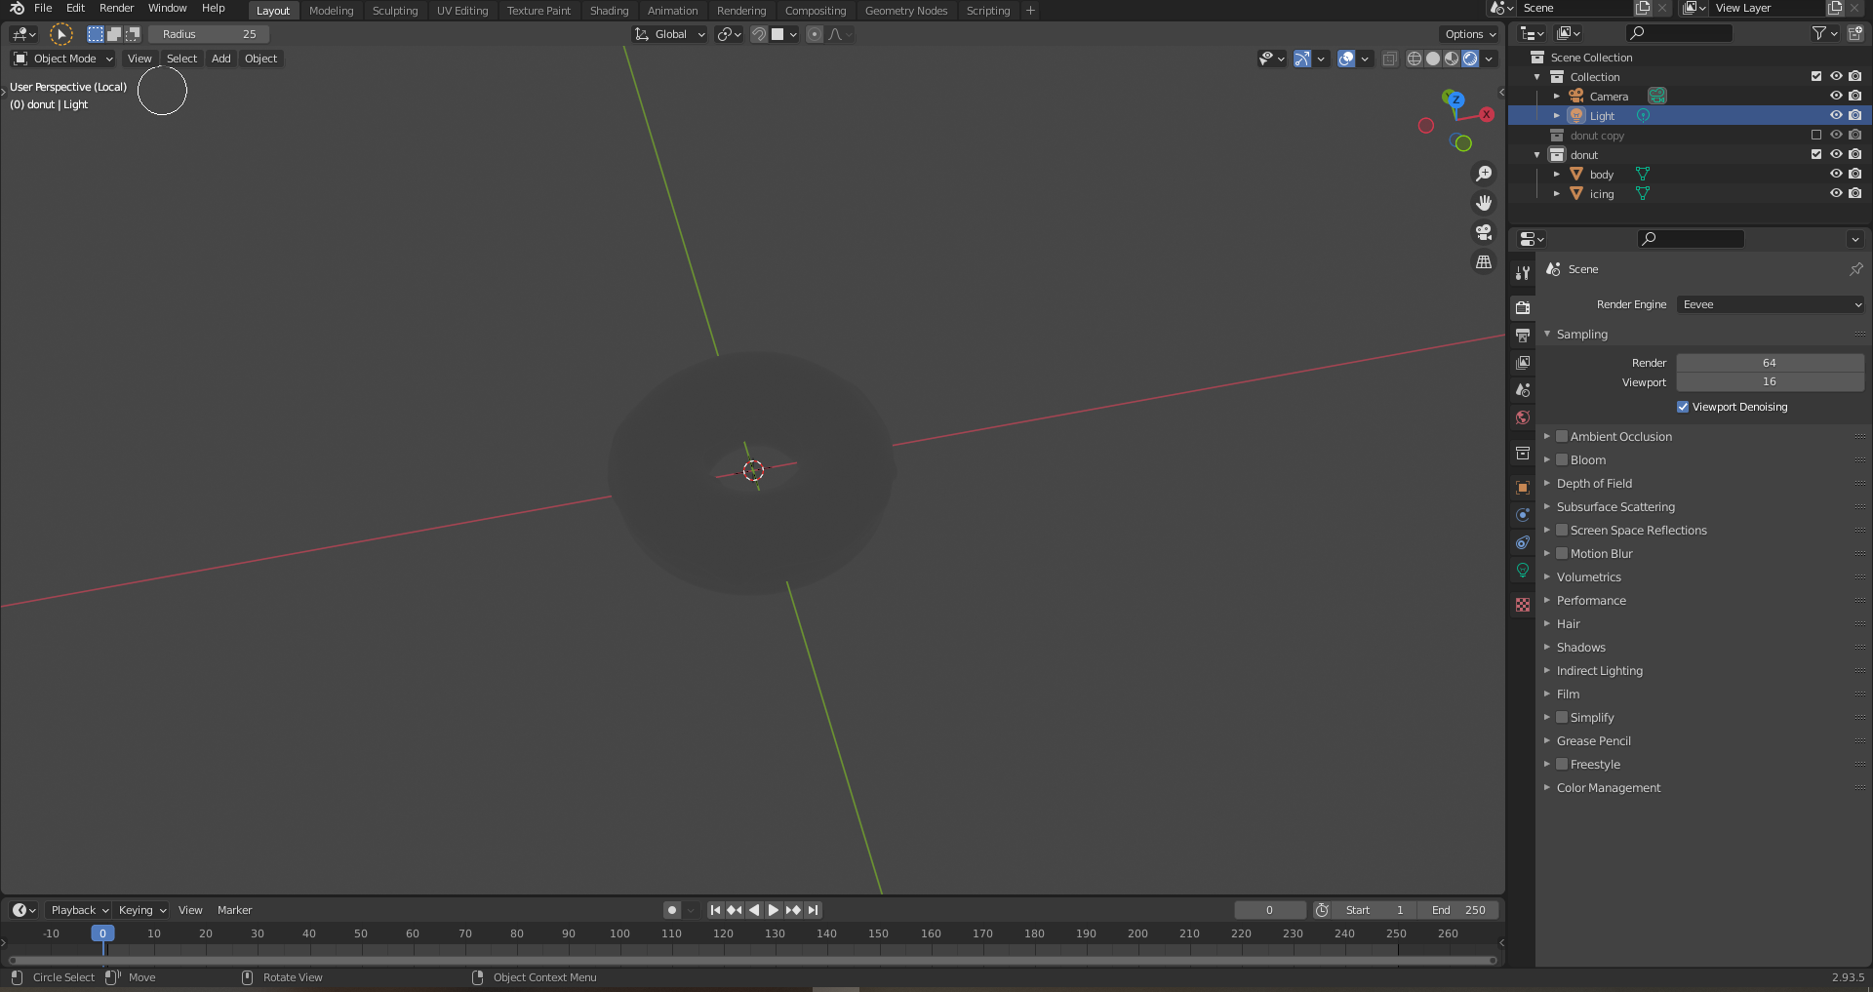1873x992 pixels.
Task: Open Object properties orange square icon
Action: coord(1523,488)
